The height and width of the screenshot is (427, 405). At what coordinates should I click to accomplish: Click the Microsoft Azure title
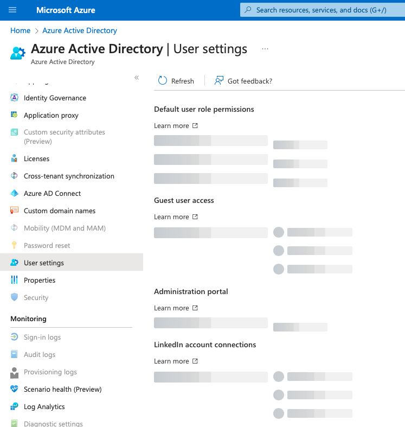tap(66, 10)
